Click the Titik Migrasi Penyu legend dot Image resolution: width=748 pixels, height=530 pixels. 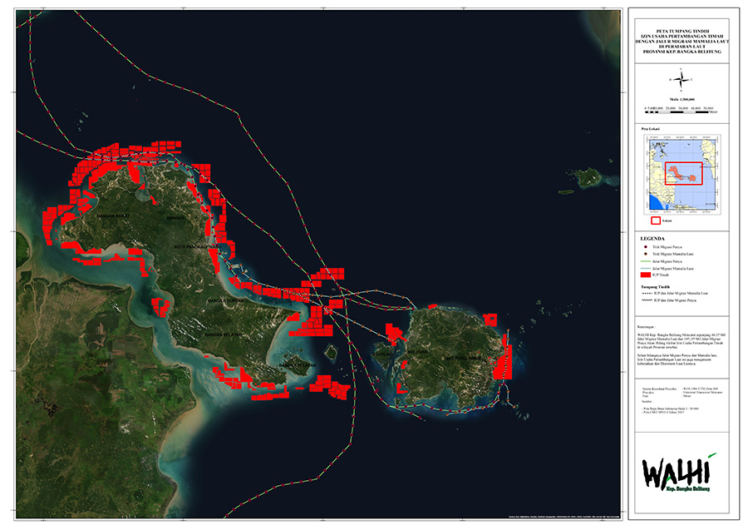point(647,247)
